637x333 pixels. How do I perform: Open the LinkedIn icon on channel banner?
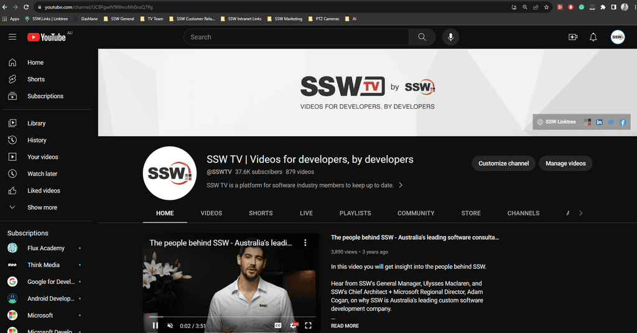tap(600, 122)
